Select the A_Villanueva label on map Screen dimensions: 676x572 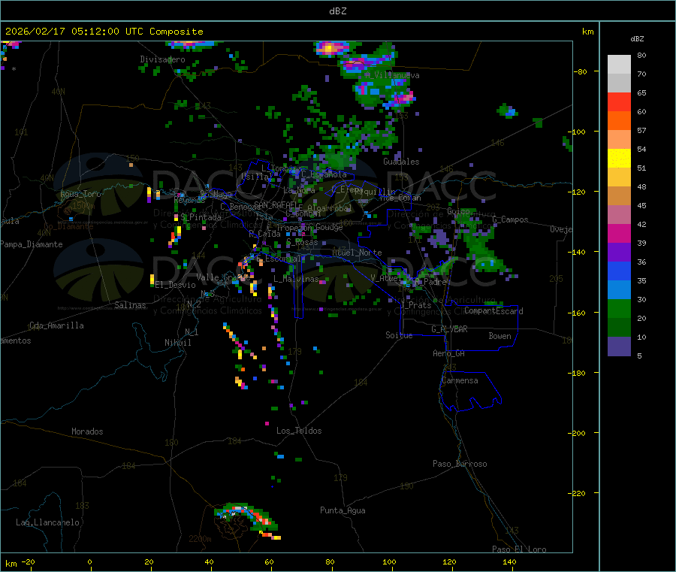(x=392, y=75)
